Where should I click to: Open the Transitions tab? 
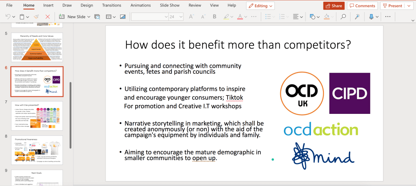111,6
